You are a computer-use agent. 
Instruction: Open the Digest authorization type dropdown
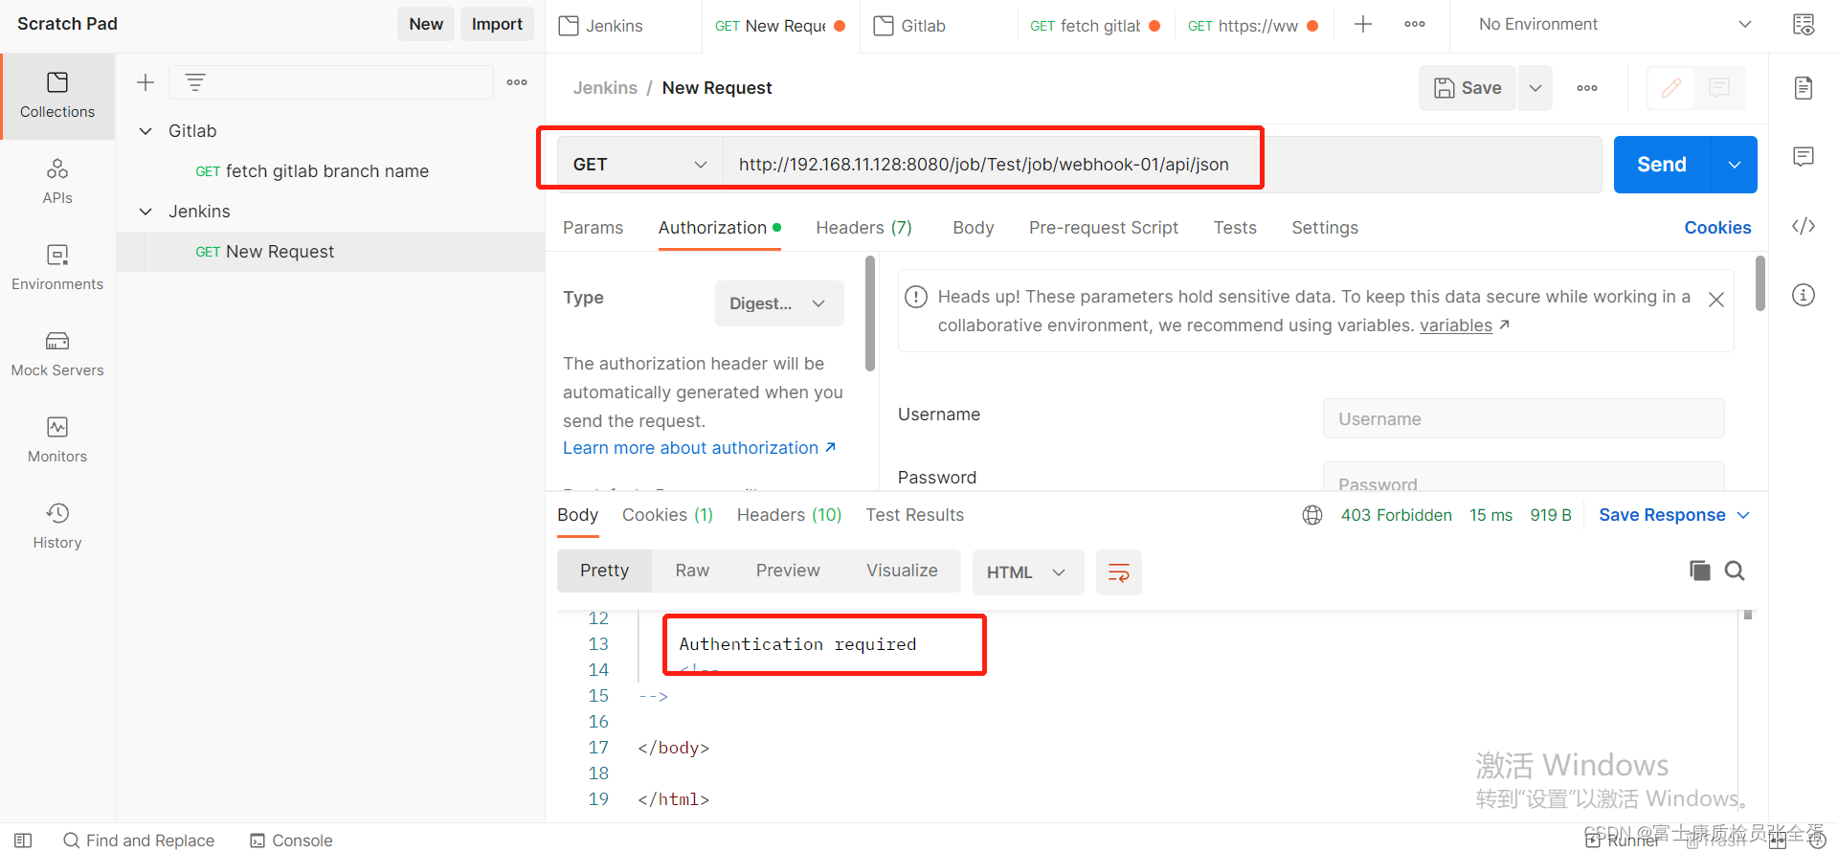[x=779, y=303]
